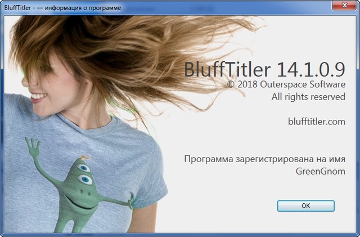The width and height of the screenshot is (360, 237).
Task: Select the All rights reserved text
Action: [x=308, y=97]
